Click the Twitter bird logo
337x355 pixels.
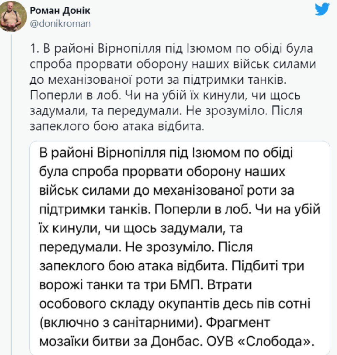322,9
